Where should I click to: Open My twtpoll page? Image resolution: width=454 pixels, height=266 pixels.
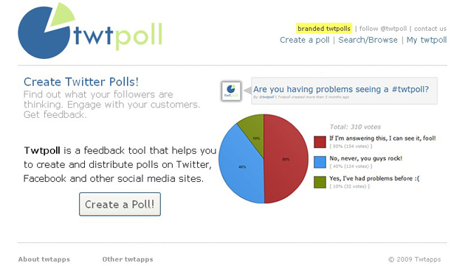click(x=427, y=40)
